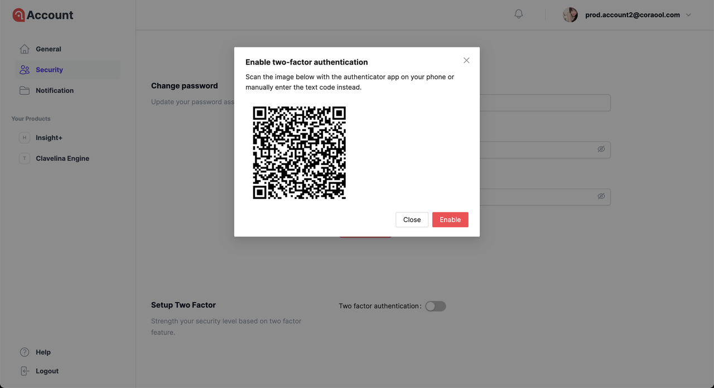Show the new password with the eye icon

point(601,149)
